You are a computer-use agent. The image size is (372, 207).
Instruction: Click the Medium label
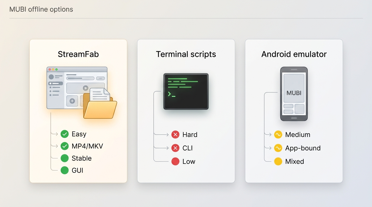click(x=298, y=134)
